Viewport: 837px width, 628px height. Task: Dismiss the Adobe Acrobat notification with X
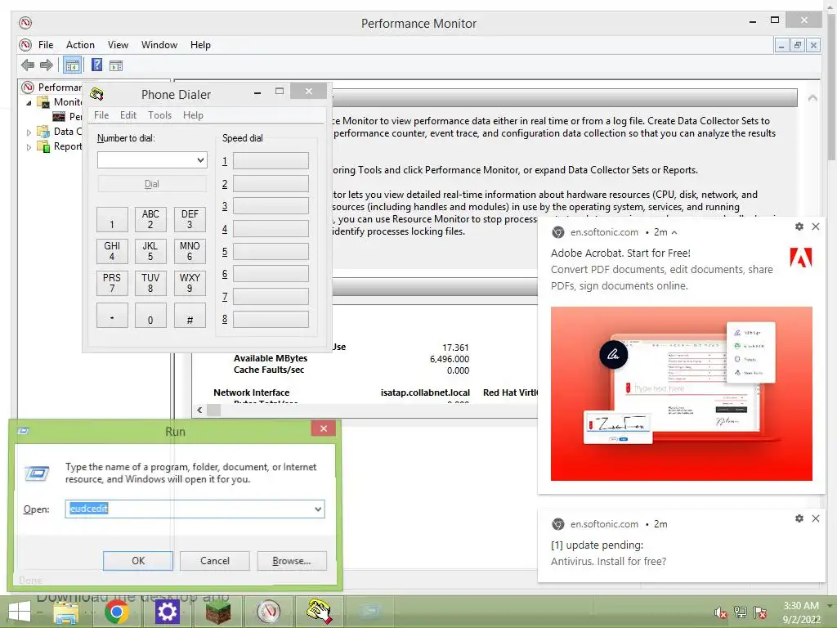pyautogui.click(x=816, y=227)
